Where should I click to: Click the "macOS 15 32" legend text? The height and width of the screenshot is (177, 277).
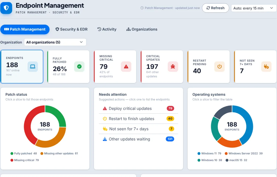238,160
